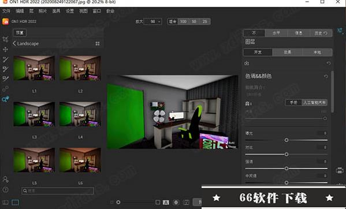Open the 文件 (File) menu

pyautogui.click(x=6, y=11)
